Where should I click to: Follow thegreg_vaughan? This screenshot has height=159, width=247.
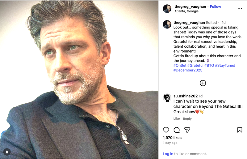[216, 6]
